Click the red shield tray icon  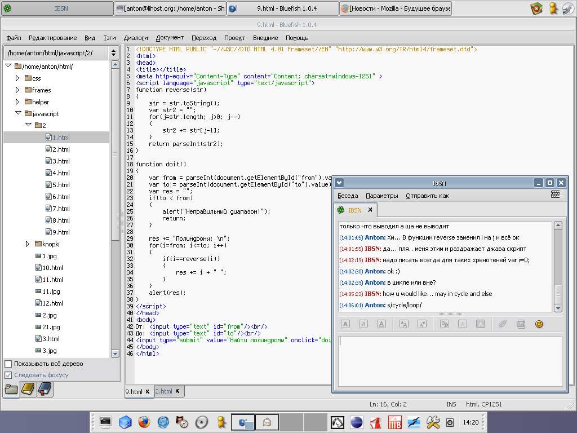(537, 8)
